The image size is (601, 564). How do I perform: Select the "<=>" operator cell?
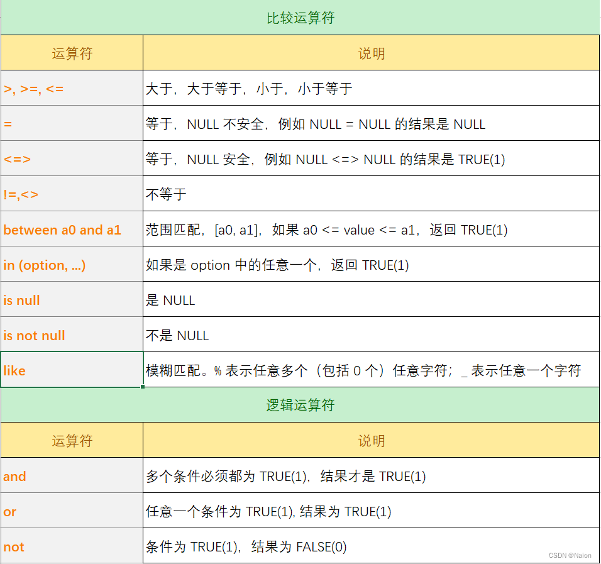coord(72,159)
